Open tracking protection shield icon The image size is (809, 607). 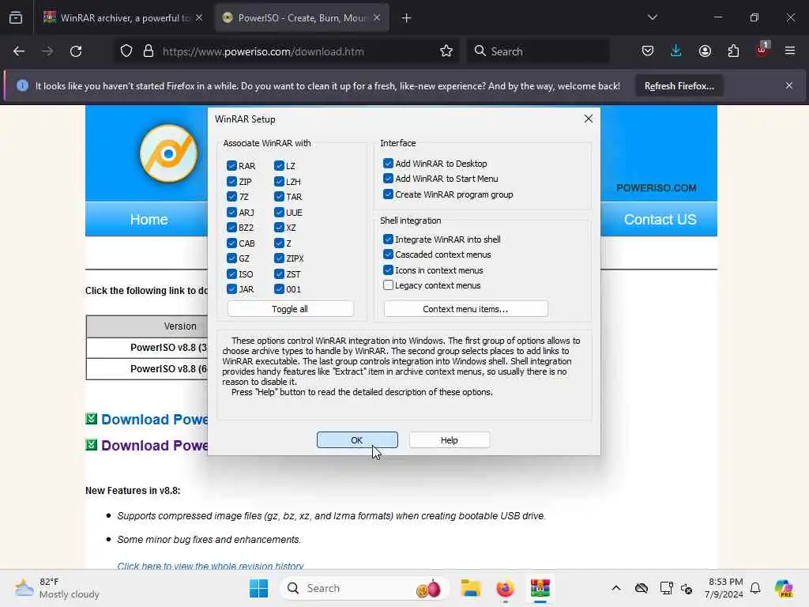(x=126, y=51)
